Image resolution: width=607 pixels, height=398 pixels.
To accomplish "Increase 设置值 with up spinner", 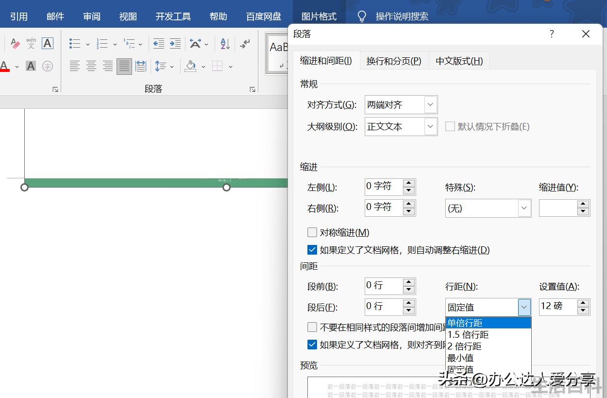I will click(x=583, y=304).
